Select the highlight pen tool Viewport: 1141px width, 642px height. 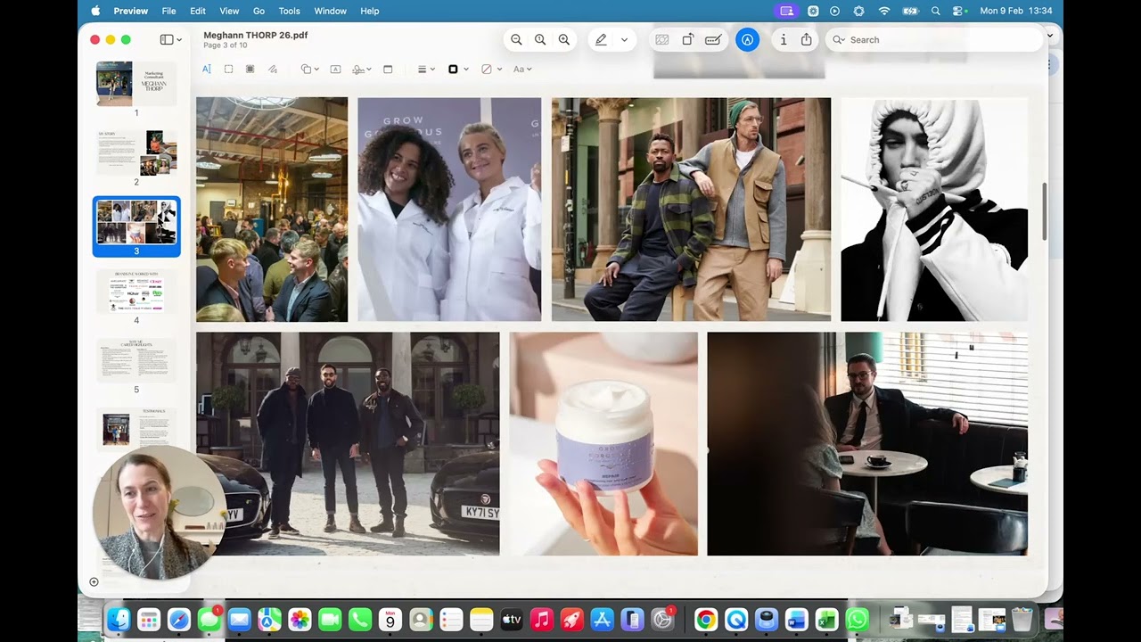coord(601,39)
